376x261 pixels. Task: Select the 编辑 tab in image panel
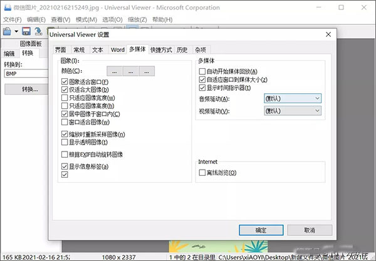tap(9, 54)
